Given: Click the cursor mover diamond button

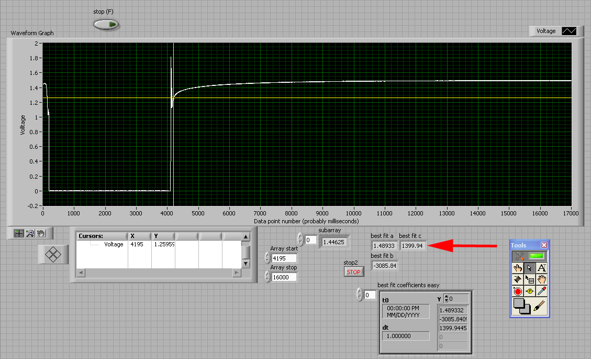Looking at the screenshot, I should (x=54, y=255).
